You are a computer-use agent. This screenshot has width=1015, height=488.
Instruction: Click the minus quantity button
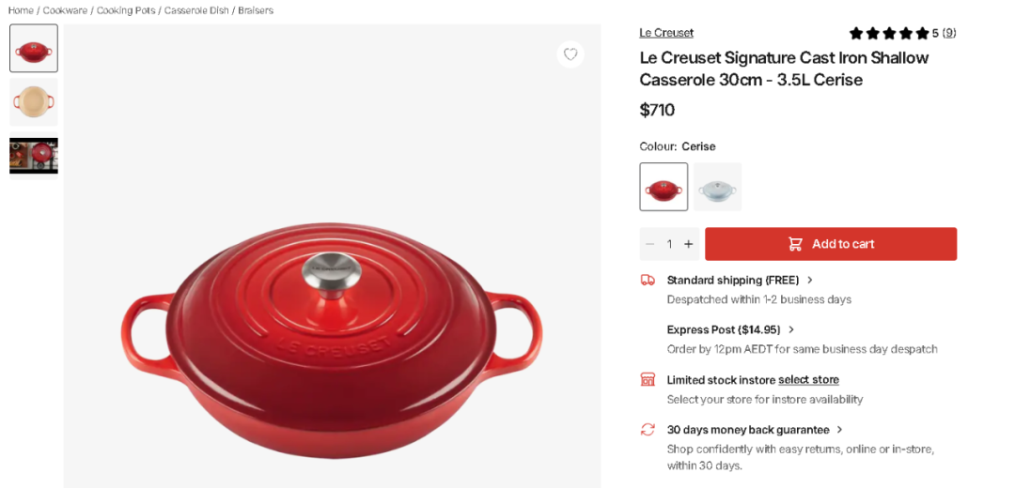click(x=649, y=244)
